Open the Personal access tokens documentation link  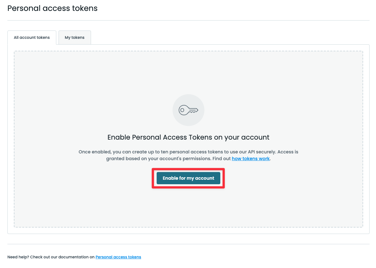pos(118,257)
